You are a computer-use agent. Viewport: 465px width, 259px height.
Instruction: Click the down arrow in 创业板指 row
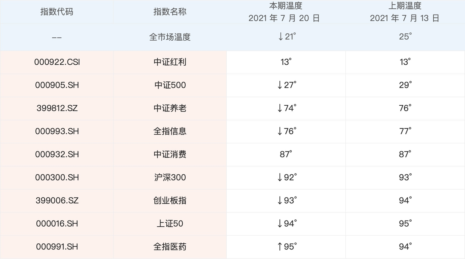pos(280,201)
